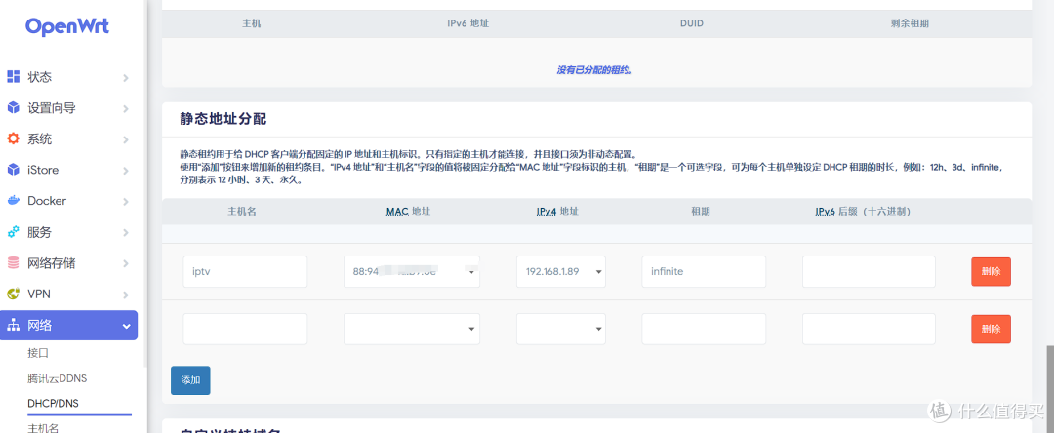
Task: Click the 租期 column header
Action: tap(701, 211)
